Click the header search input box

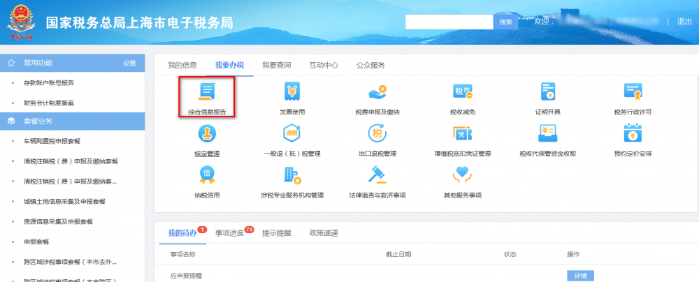click(x=449, y=22)
